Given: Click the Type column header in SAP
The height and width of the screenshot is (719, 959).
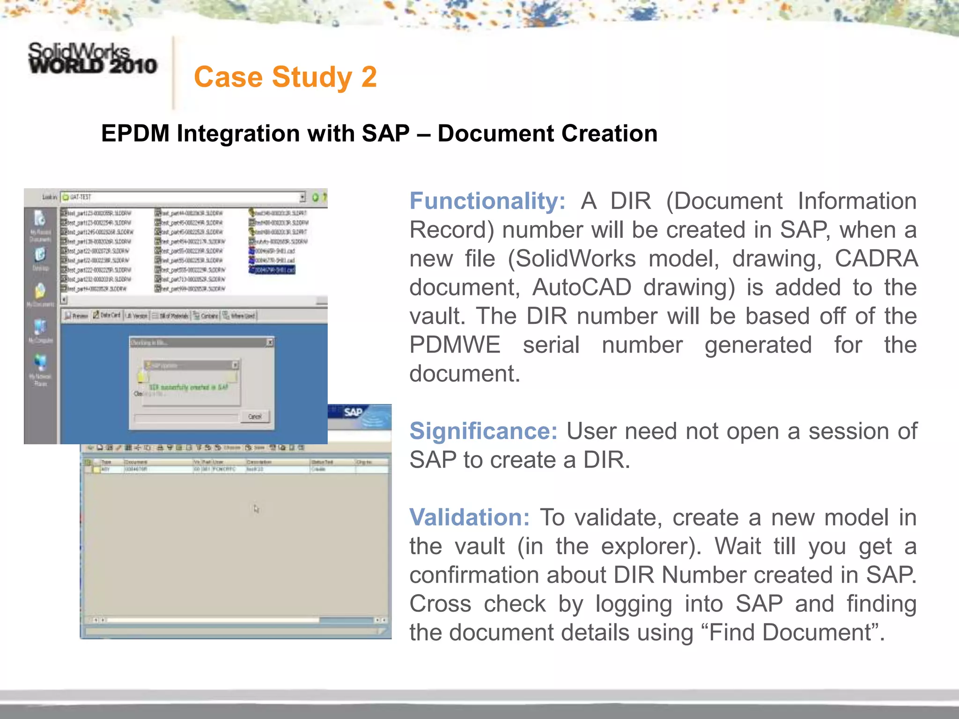Looking at the screenshot, I should click(x=111, y=462).
